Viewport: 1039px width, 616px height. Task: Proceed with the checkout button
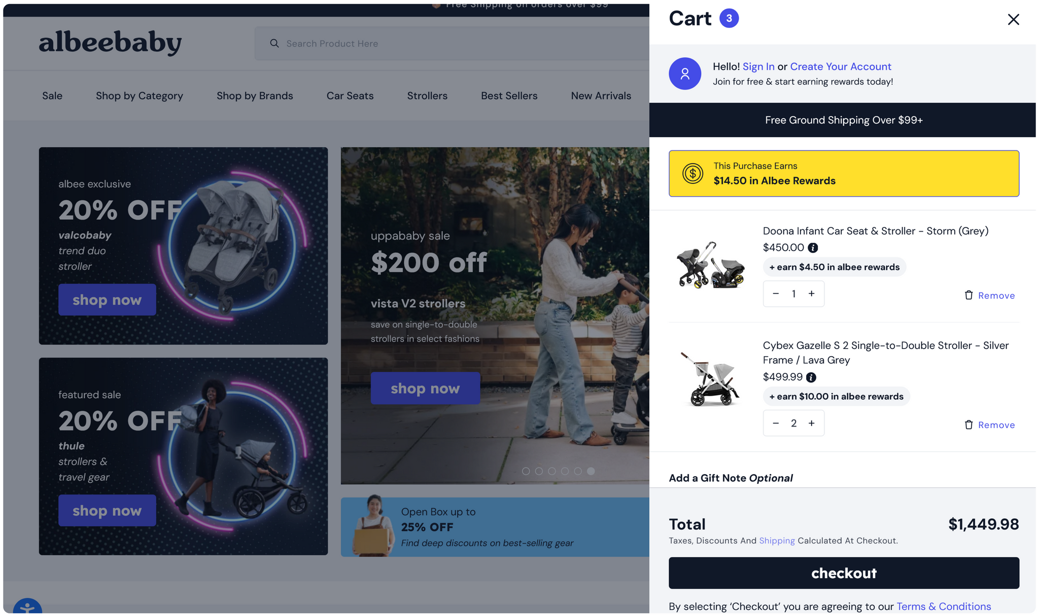click(x=844, y=573)
